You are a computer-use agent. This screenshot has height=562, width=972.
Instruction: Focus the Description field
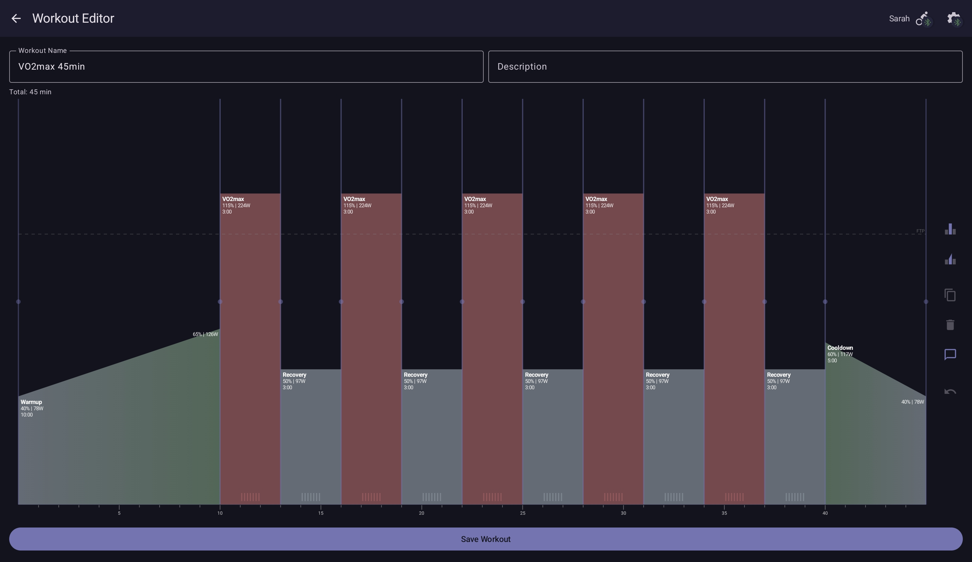click(x=725, y=66)
